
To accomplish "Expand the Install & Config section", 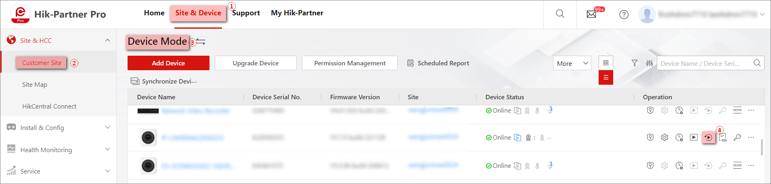I will (107, 128).
